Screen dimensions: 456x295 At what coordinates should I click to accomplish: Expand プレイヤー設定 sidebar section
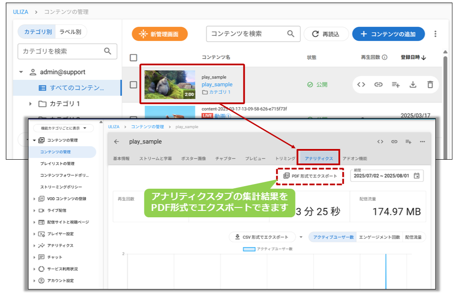[x=34, y=234]
